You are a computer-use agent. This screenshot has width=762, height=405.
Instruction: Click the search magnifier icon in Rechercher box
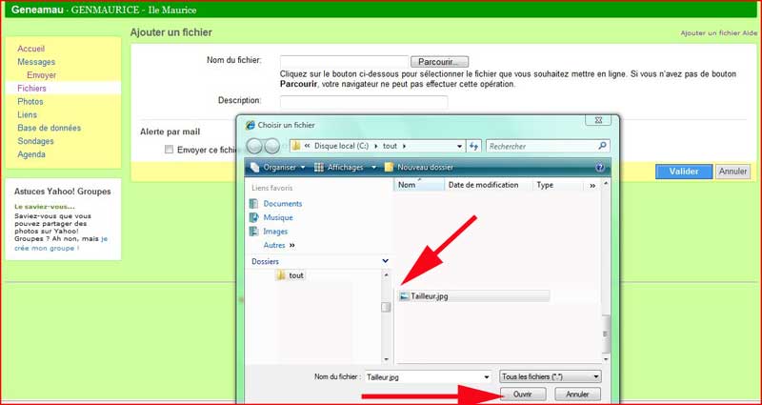(x=602, y=146)
